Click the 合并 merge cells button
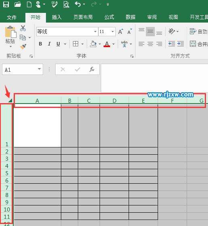Image resolution: width=208 pixels, height=226 pixels. pyautogui.click(x=199, y=44)
